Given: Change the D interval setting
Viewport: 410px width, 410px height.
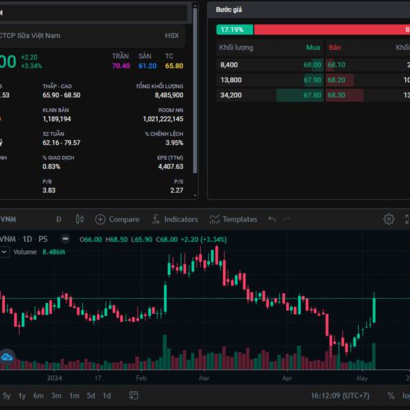Looking at the screenshot, I should (x=59, y=219).
